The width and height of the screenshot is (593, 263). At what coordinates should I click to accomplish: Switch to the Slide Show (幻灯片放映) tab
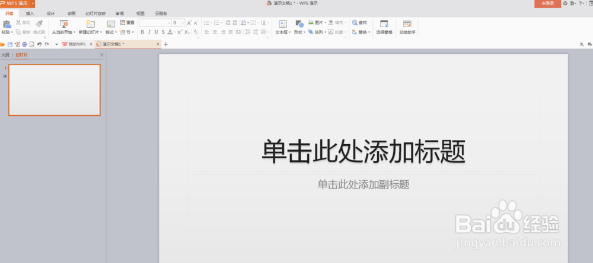[x=95, y=14]
